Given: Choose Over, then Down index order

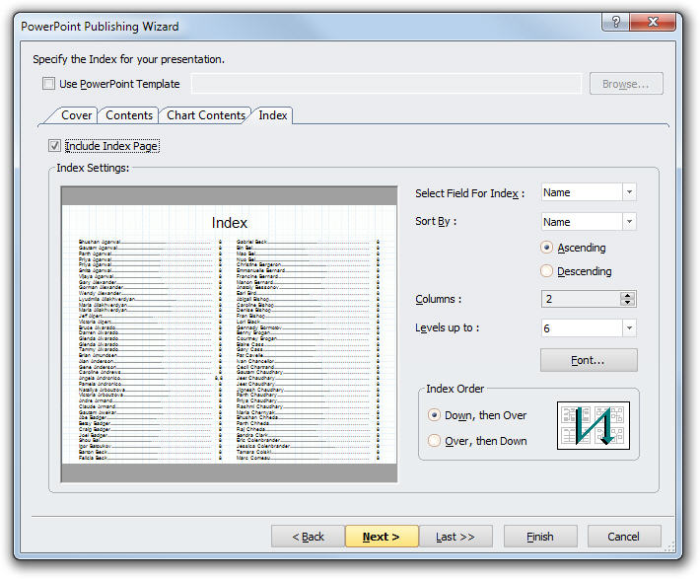Looking at the screenshot, I should point(435,441).
